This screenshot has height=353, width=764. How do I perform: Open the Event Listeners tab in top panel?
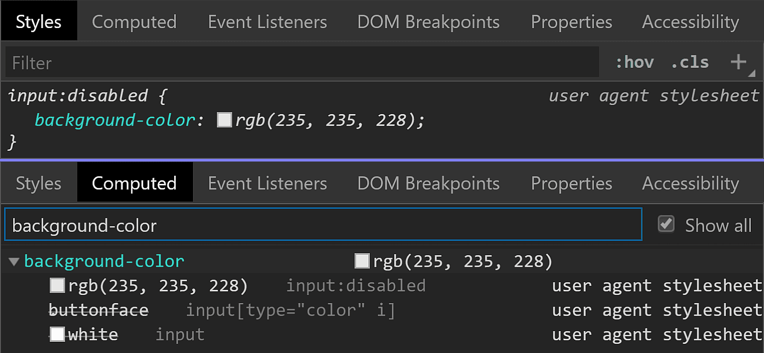(x=267, y=22)
